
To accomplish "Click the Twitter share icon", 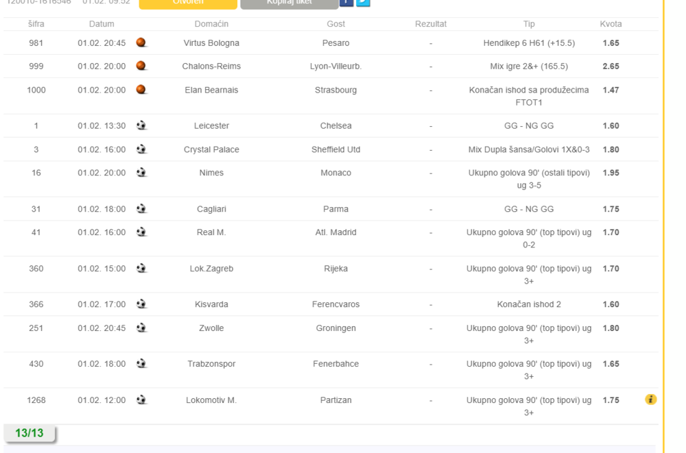I will (363, 3).
